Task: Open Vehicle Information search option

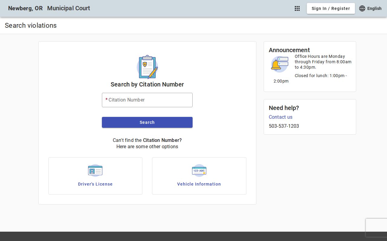Action: [199, 176]
